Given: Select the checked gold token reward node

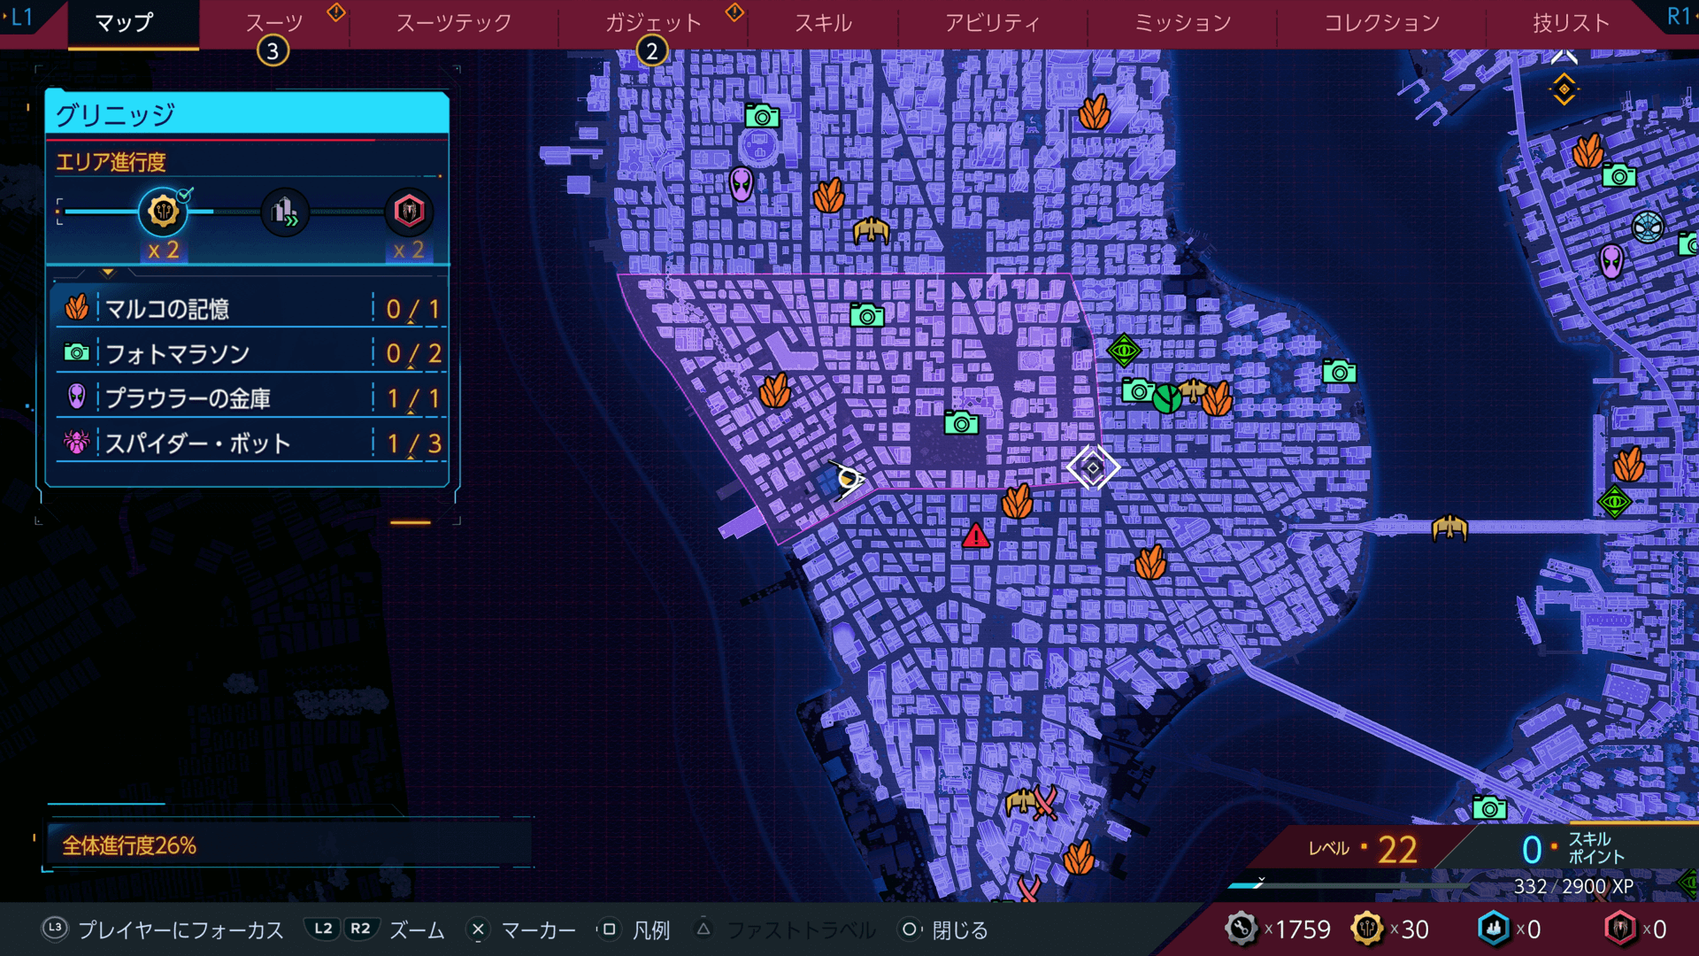Looking at the screenshot, I should click(x=163, y=212).
